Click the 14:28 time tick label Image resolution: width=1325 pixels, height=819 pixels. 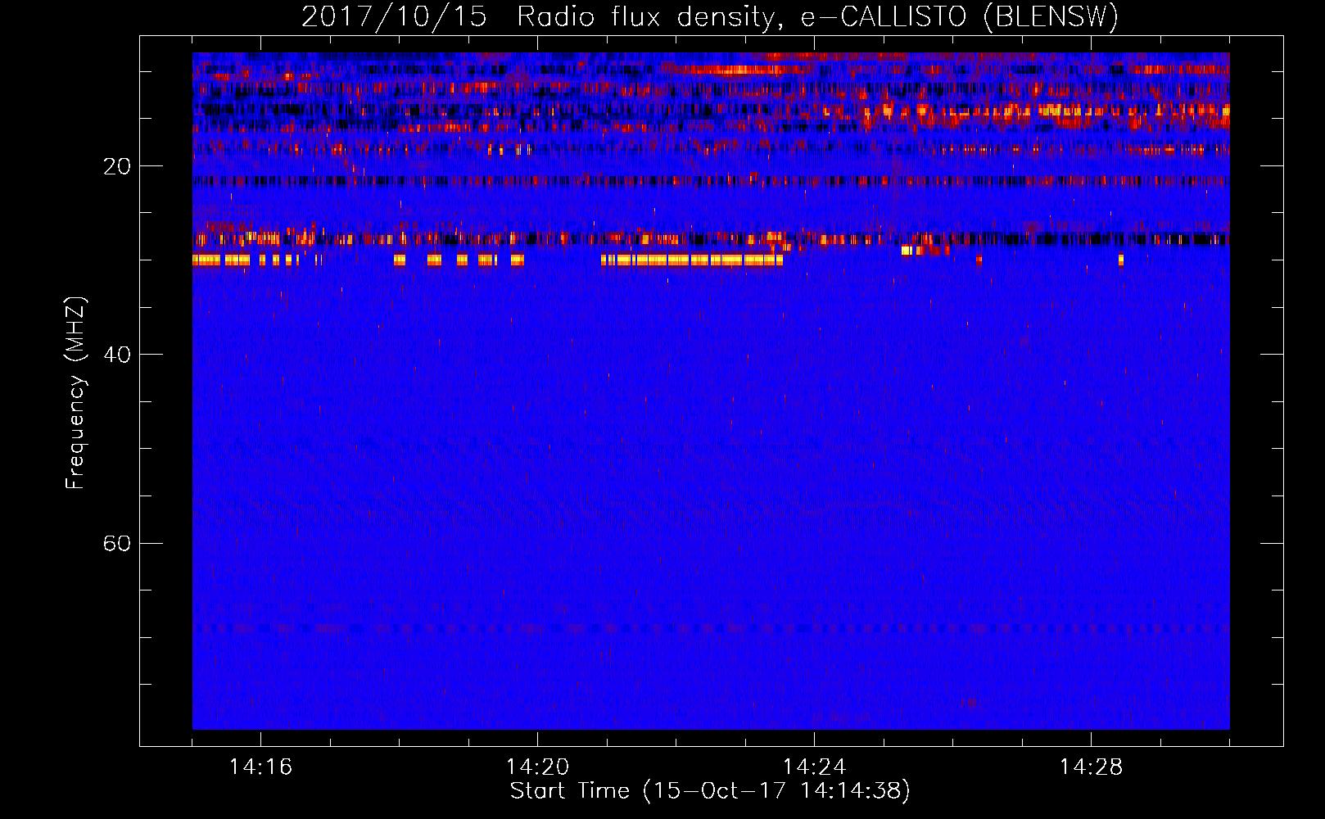pos(1091,767)
